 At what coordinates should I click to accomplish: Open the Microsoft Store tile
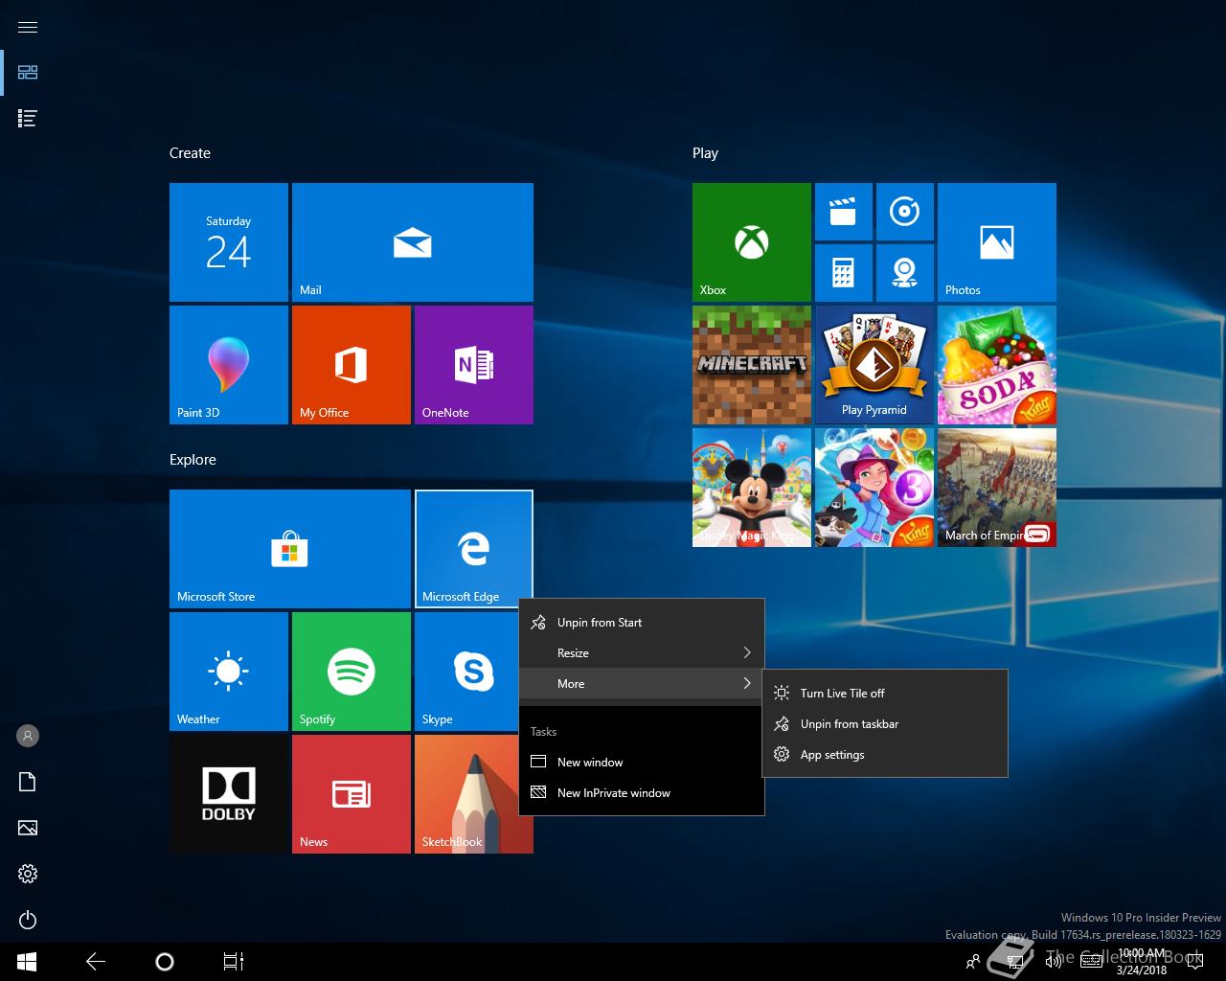290,549
